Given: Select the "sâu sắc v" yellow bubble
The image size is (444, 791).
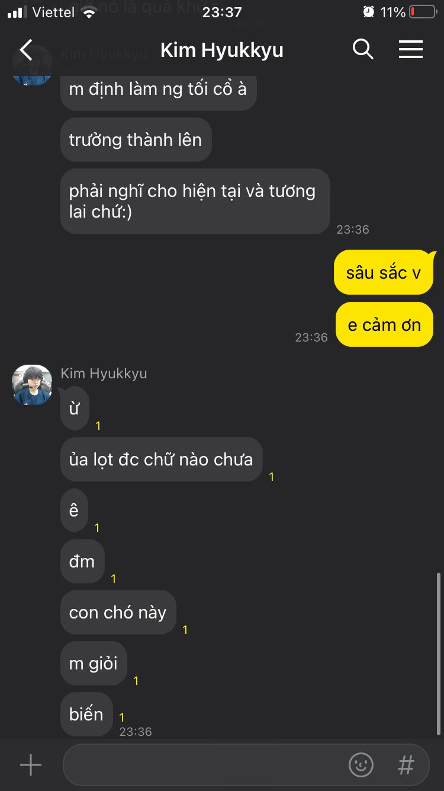Looking at the screenshot, I should [384, 272].
